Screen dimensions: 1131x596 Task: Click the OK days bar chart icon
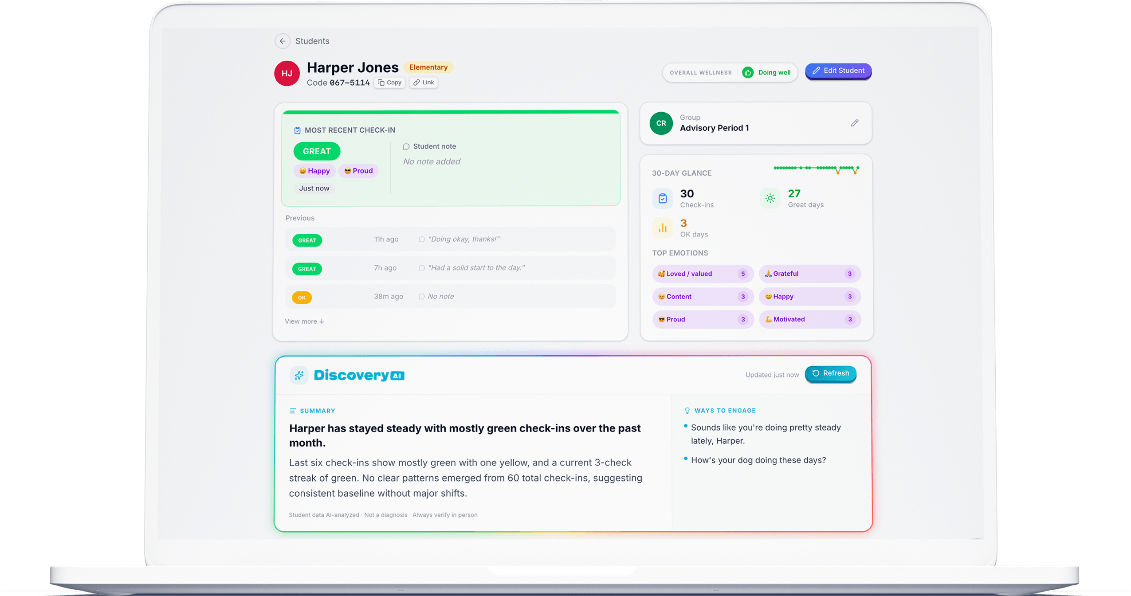point(662,228)
